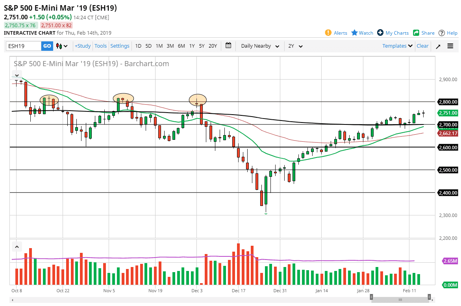Select the annotation pencil tool
461x306 pixels.
click(438, 46)
